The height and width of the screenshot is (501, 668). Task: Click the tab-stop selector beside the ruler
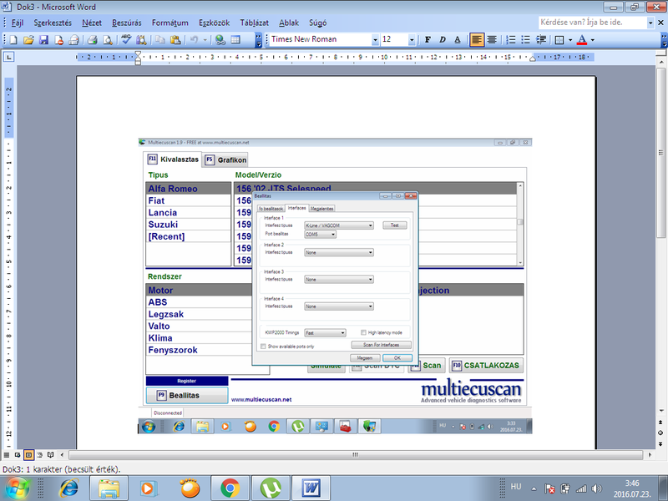[8, 57]
